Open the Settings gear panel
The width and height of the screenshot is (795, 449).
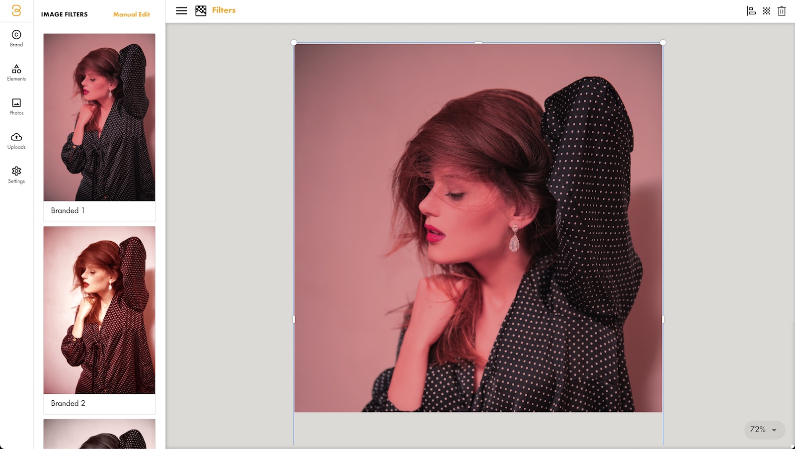click(16, 175)
